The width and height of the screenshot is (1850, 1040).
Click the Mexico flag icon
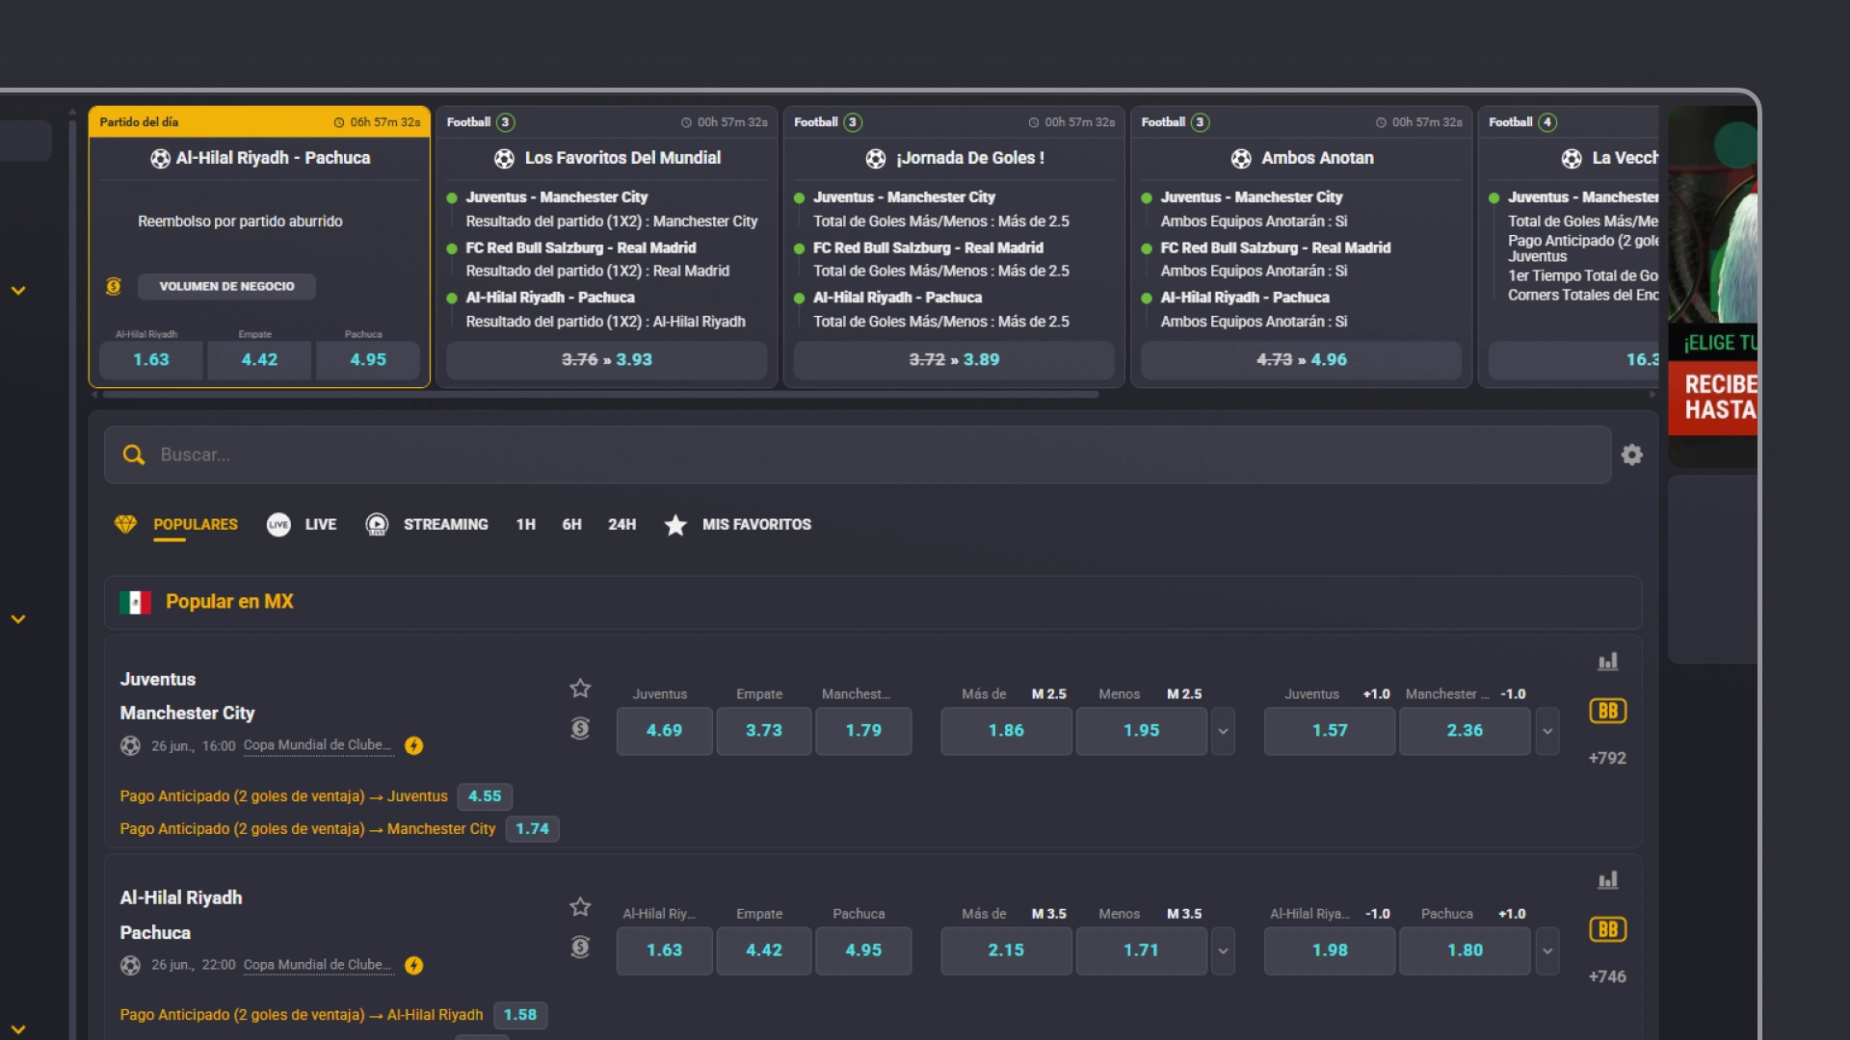click(135, 603)
